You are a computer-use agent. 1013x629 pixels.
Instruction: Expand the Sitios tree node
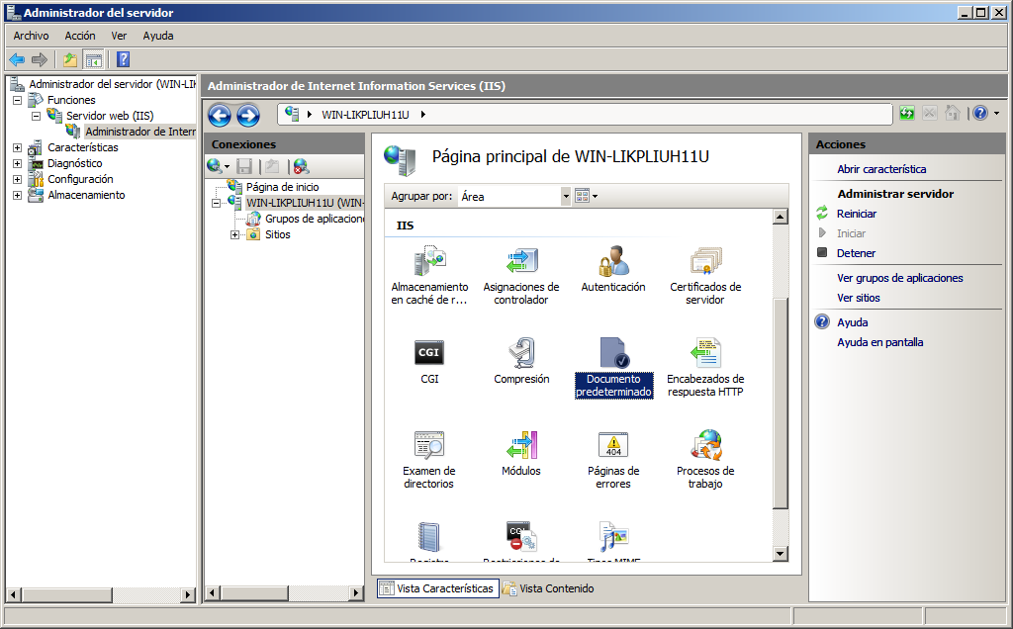tap(234, 234)
